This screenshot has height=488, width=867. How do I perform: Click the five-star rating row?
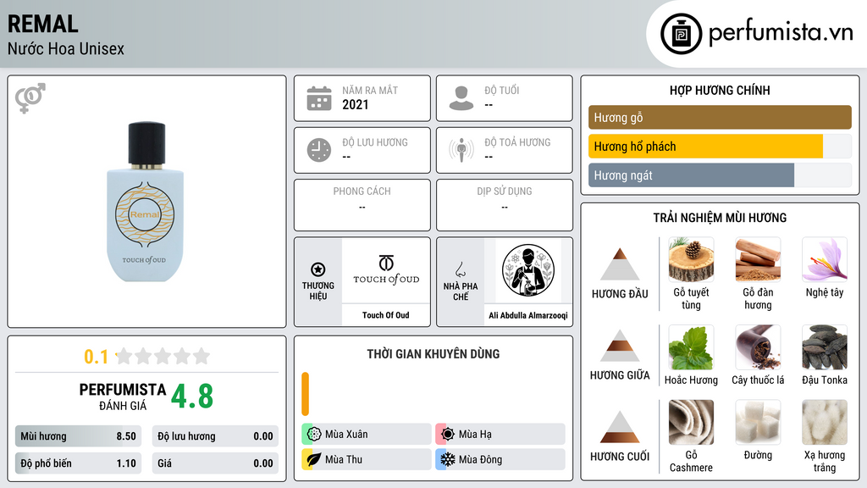tap(163, 356)
